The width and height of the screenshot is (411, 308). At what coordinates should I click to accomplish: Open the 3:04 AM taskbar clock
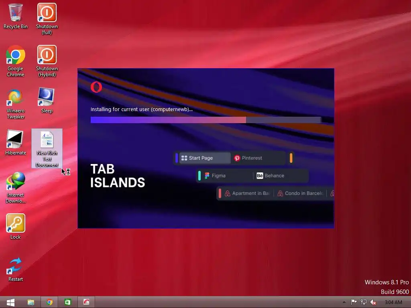pyautogui.click(x=393, y=302)
